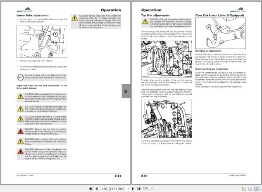Click the Argo Tractors logo on the right page
The height and width of the screenshot is (192, 262).
(x=238, y=10)
